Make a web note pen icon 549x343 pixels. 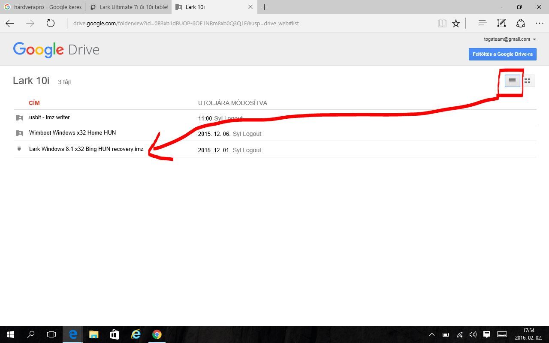(501, 23)
